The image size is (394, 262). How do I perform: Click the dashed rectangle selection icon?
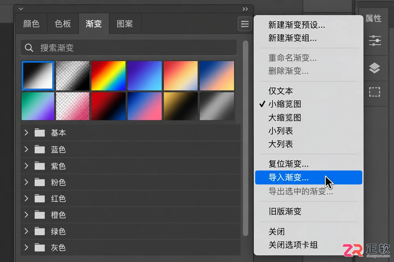click(x=375, y=92)
